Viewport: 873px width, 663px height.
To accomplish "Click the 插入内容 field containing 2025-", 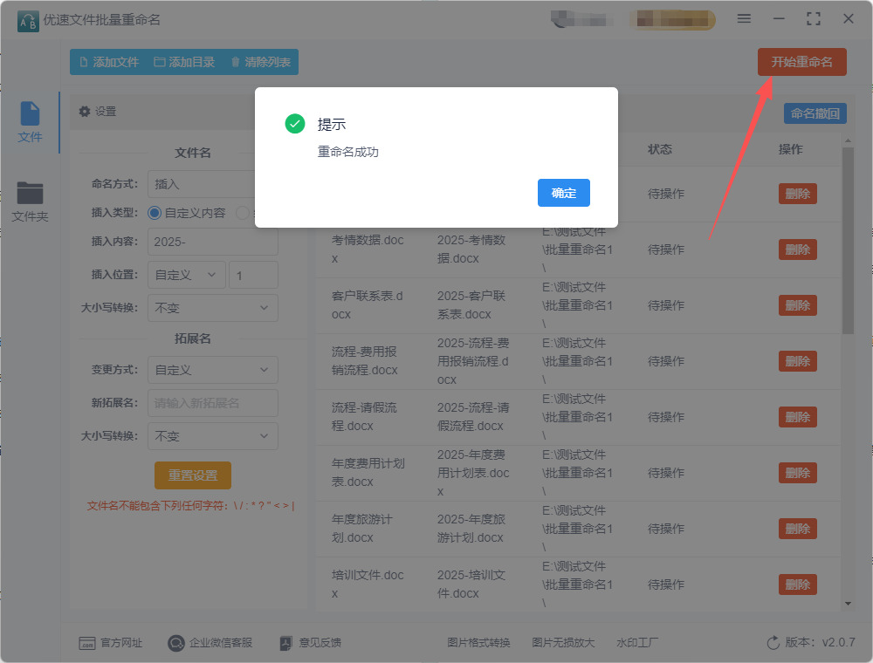I will coord(213,242).
